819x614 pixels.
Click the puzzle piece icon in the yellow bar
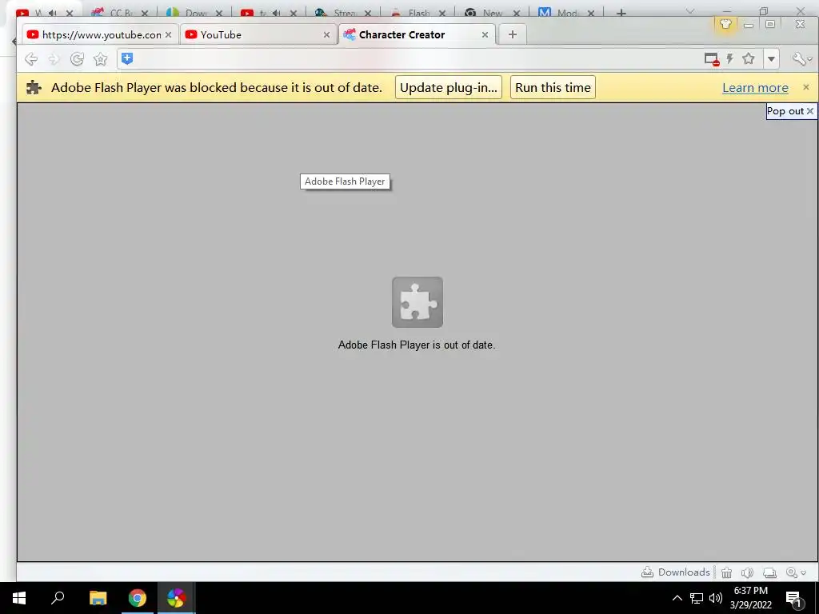pyautogui.click(x=34, y=87)
